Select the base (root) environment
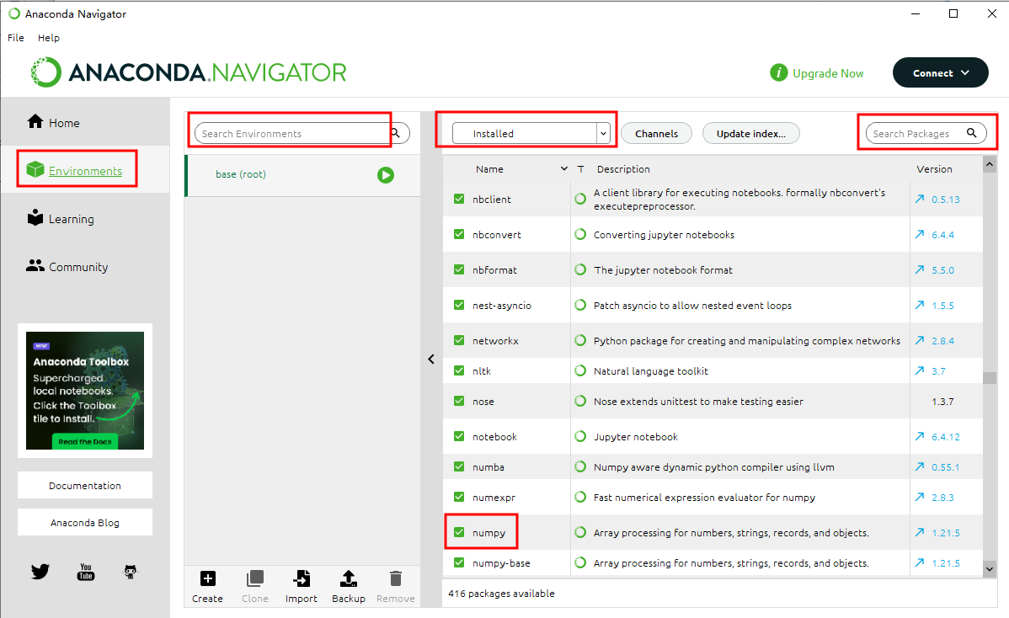 point(302,175)
